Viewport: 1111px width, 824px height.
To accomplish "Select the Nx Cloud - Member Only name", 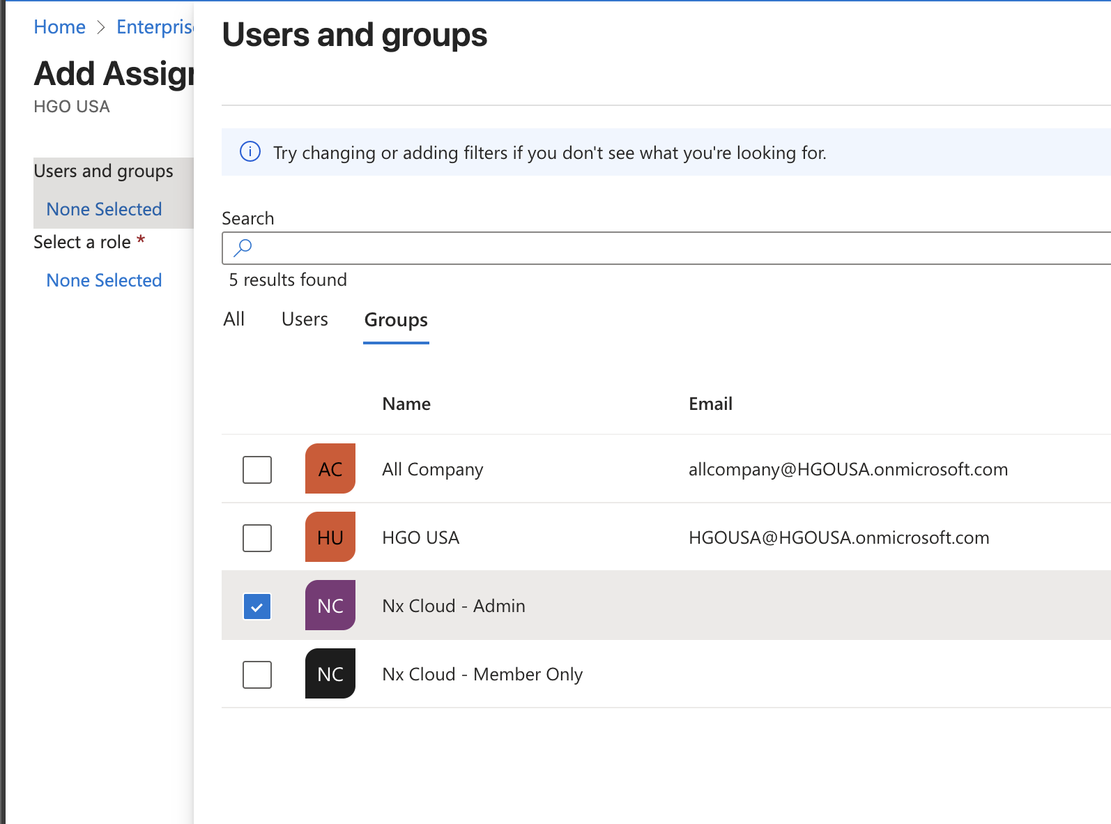I will (482, 674).
